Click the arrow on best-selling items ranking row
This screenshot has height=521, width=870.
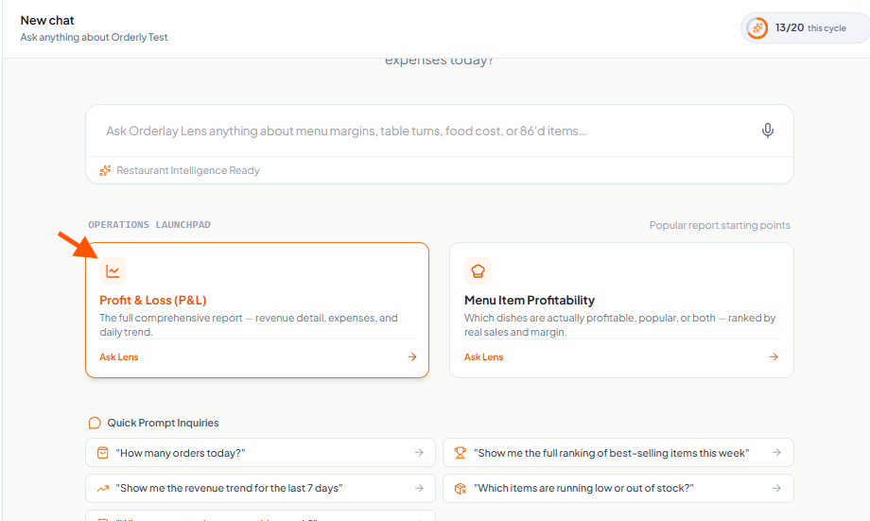(776, 453)
